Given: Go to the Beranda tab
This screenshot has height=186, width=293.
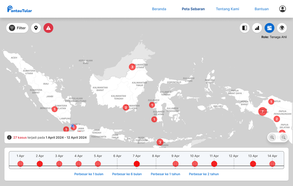Looking at the screenshot, I should click(x=159, y=9).
